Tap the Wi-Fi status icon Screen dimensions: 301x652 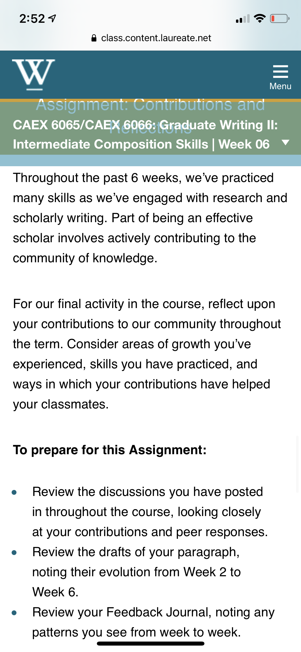coord(260,18)
